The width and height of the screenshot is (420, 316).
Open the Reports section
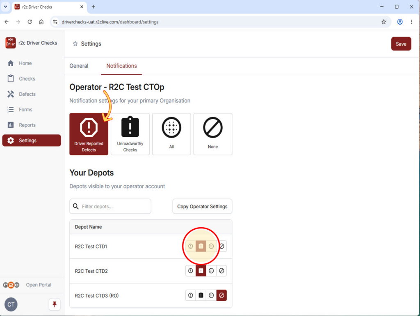[x=27, y=125]
